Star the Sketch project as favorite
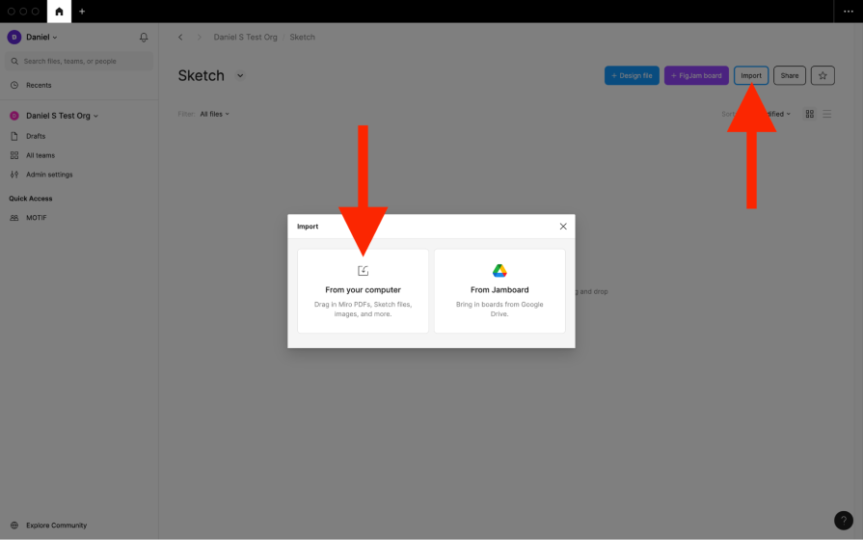Image resolution: width=863 pixels, height=540 pixels. [x=823, y=75]
